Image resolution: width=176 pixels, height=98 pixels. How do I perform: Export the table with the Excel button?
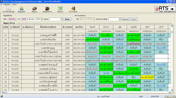[133, 19]
